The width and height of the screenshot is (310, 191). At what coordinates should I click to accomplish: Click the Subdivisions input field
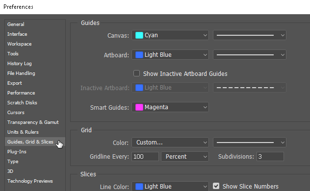270,156
